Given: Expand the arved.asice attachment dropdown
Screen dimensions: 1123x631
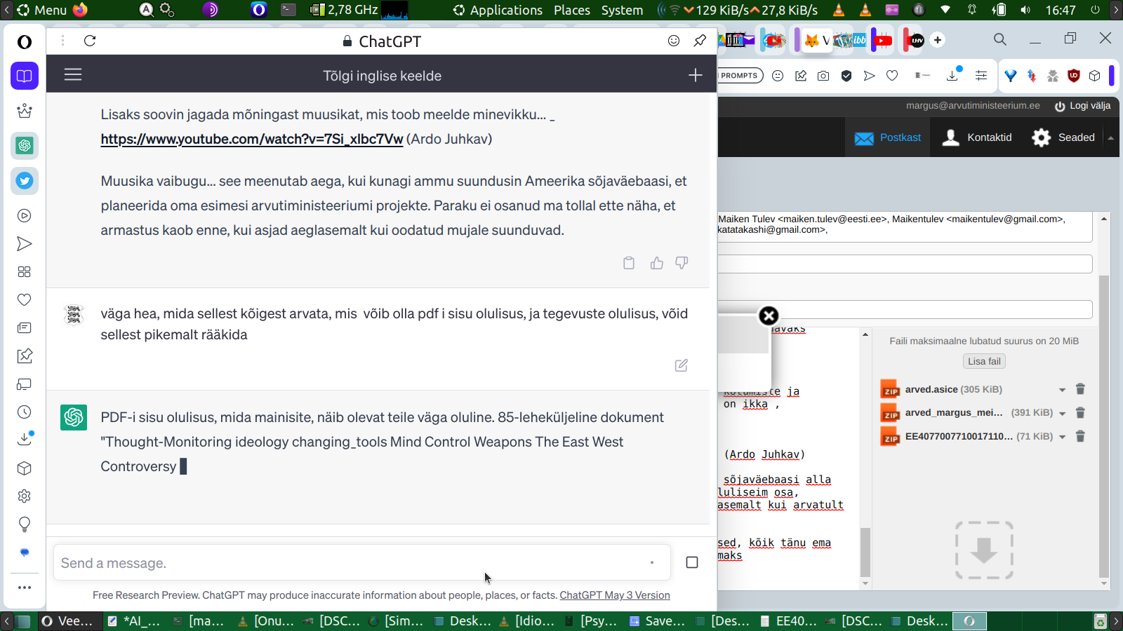Looking at the screenshot, I should (x=1062, y=390).
